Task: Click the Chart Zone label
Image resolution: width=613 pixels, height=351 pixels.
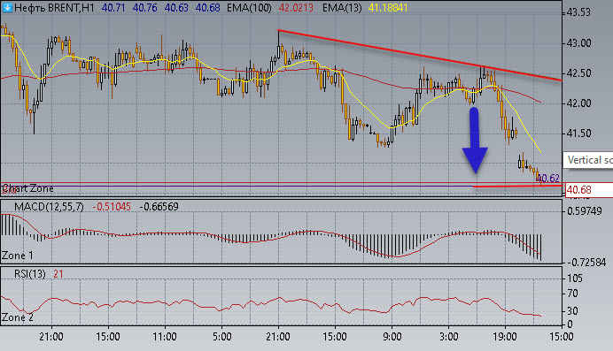Action: point(27,188)
